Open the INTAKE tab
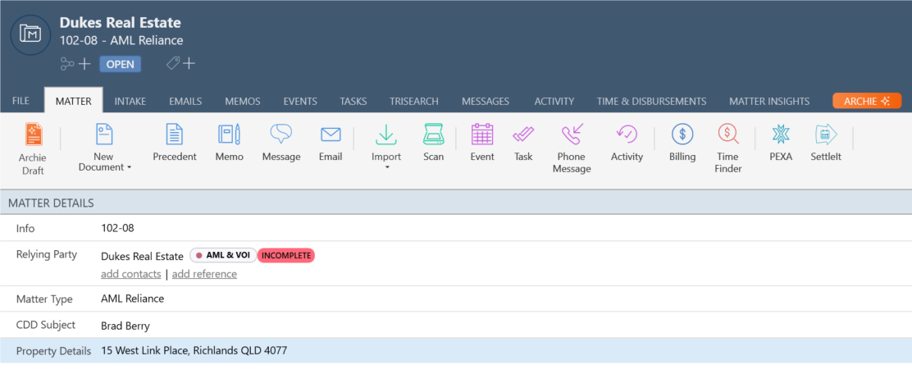Image resolution: width=912 pixels, height=374 pixels. [x=130, y=101]
